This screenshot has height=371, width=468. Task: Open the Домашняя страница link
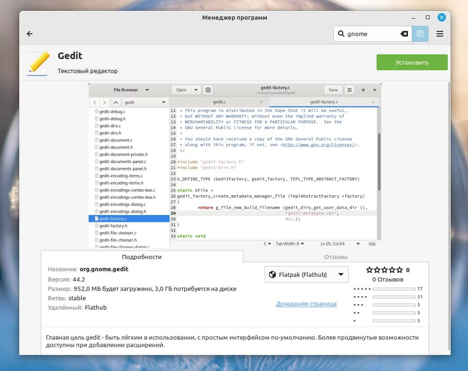pyautogui.click(x=306, y=304)
